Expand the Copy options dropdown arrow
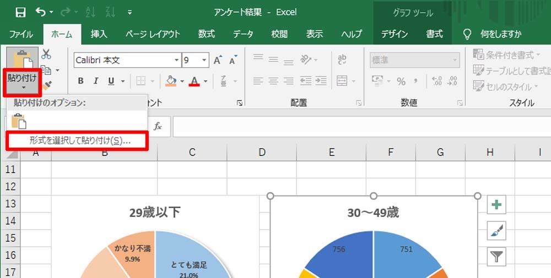 (x=57, y=70)
